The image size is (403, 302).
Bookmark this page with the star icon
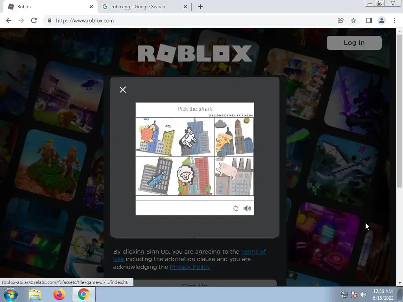pos(353,20)
